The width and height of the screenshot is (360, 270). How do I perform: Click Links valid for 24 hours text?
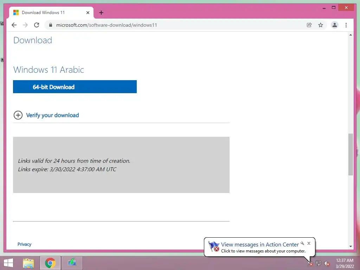click(74, 161)
